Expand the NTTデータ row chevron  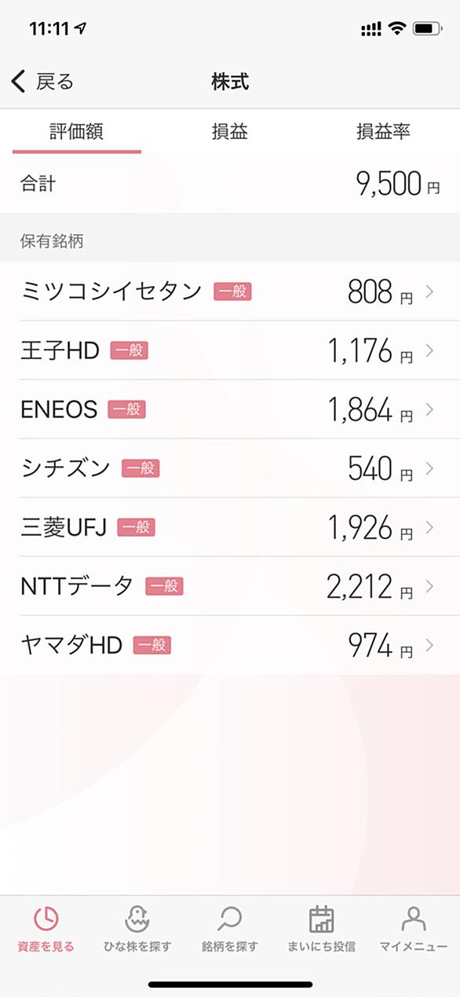click(429, 586)
